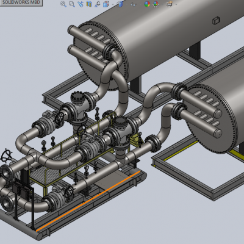Screen dimensions: 244x244
Task: Click the Apply Scene icon
Action: [156, 4]
